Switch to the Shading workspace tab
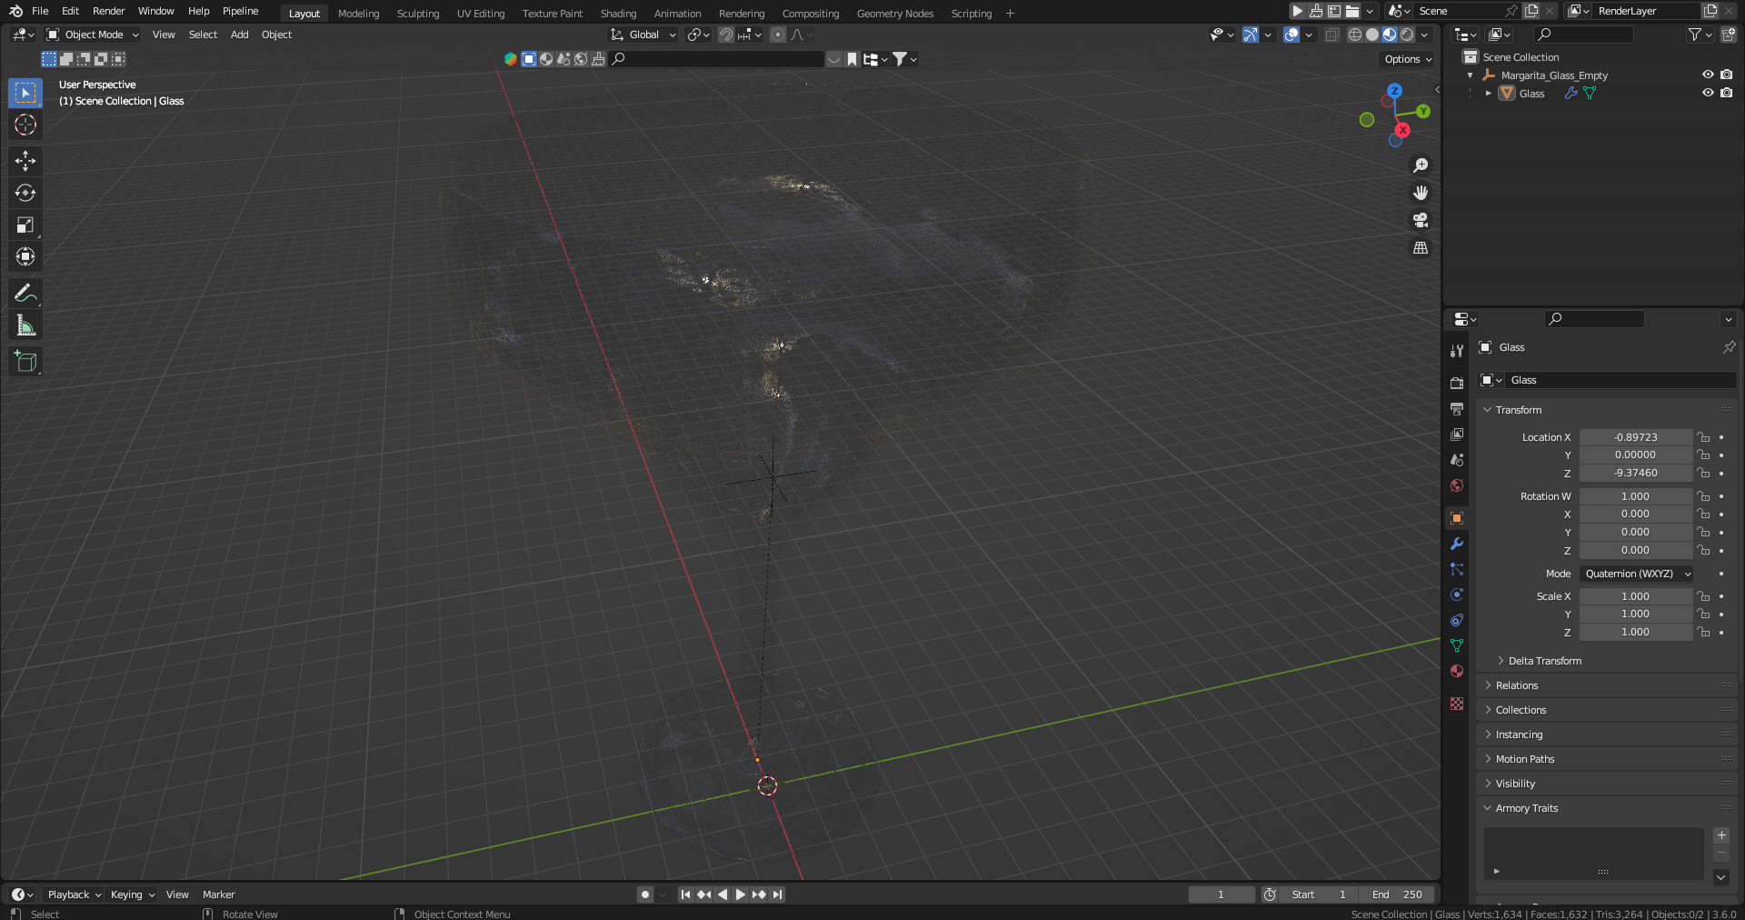Screen dimensions: 1745x920 pos(618,14)
